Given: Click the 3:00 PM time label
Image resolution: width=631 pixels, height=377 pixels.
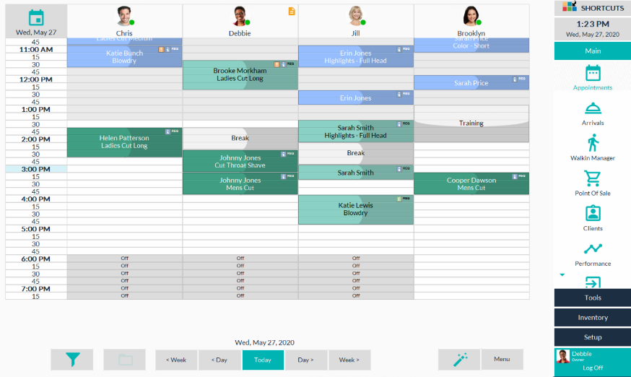Looking at the screenshot, I should pyautogui.click(x=36, y=169).
